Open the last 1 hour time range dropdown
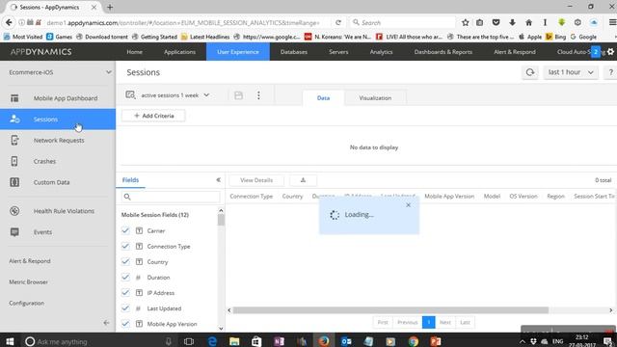The image size is (617, 347). [x=571, y=72]
